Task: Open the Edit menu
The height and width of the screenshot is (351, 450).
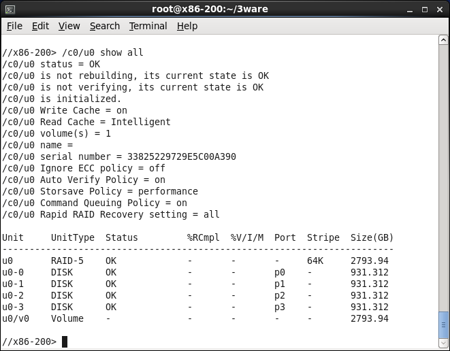Action: 40,26
